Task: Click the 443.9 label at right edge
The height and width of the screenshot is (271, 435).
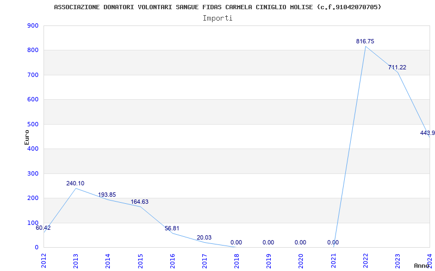Action: (x=427, y=133)
